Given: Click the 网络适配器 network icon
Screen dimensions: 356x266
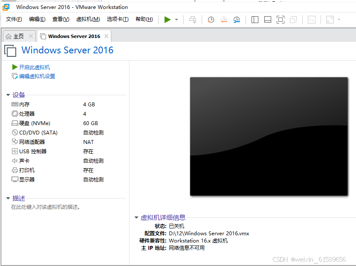Looking at the screenshot, I should (x=15, y=142).
